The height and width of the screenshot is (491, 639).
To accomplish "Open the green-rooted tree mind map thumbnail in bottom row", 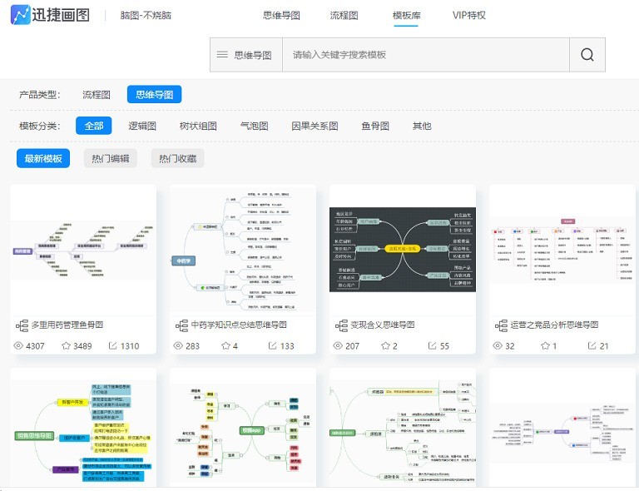I will (x=403, y=428).
